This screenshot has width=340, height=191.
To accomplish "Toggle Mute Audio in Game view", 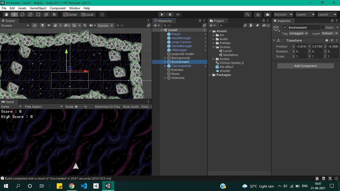I will pyautogui.click(x=131, y=107).
